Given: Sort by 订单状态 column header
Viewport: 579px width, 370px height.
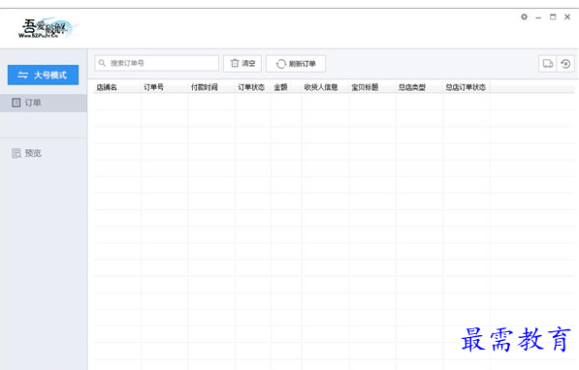Looking at the screenshot, I should [253, 87].
